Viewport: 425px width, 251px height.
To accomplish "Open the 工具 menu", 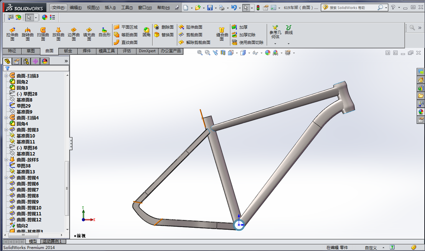I will [127, 8].
